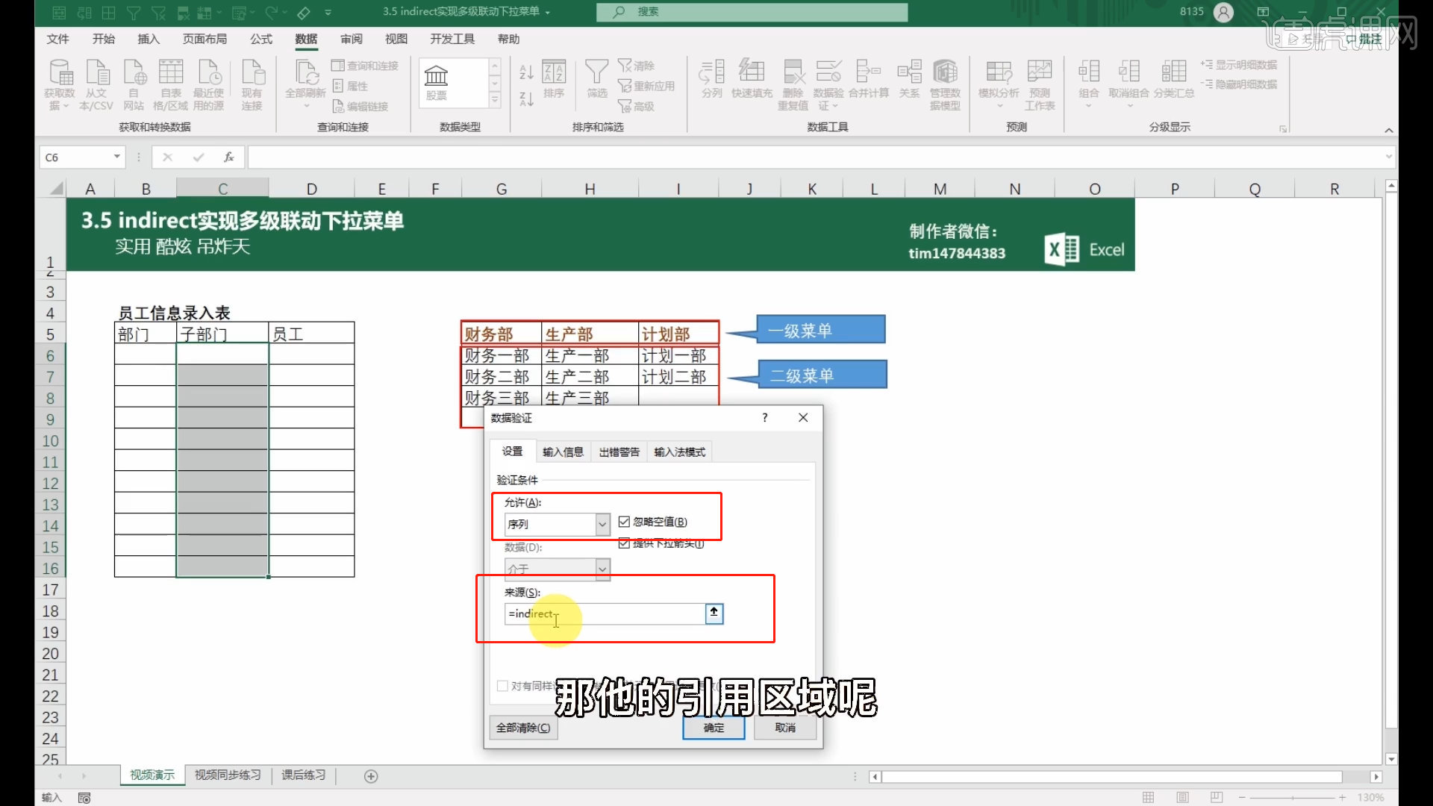Click Advanced (高级) filter button

tap(637, 106)
